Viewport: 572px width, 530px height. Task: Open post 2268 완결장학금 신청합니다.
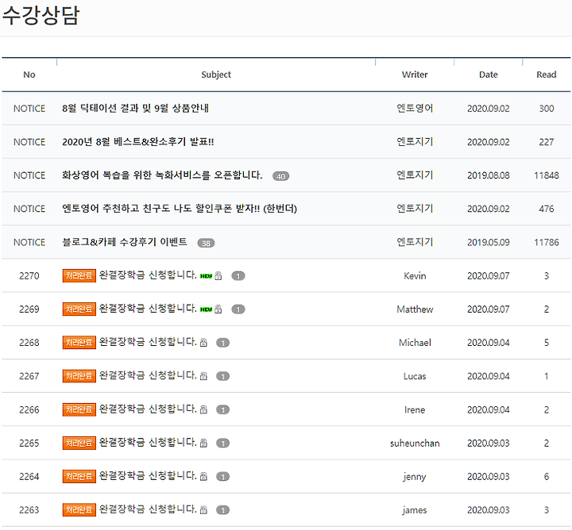(148, 342)
